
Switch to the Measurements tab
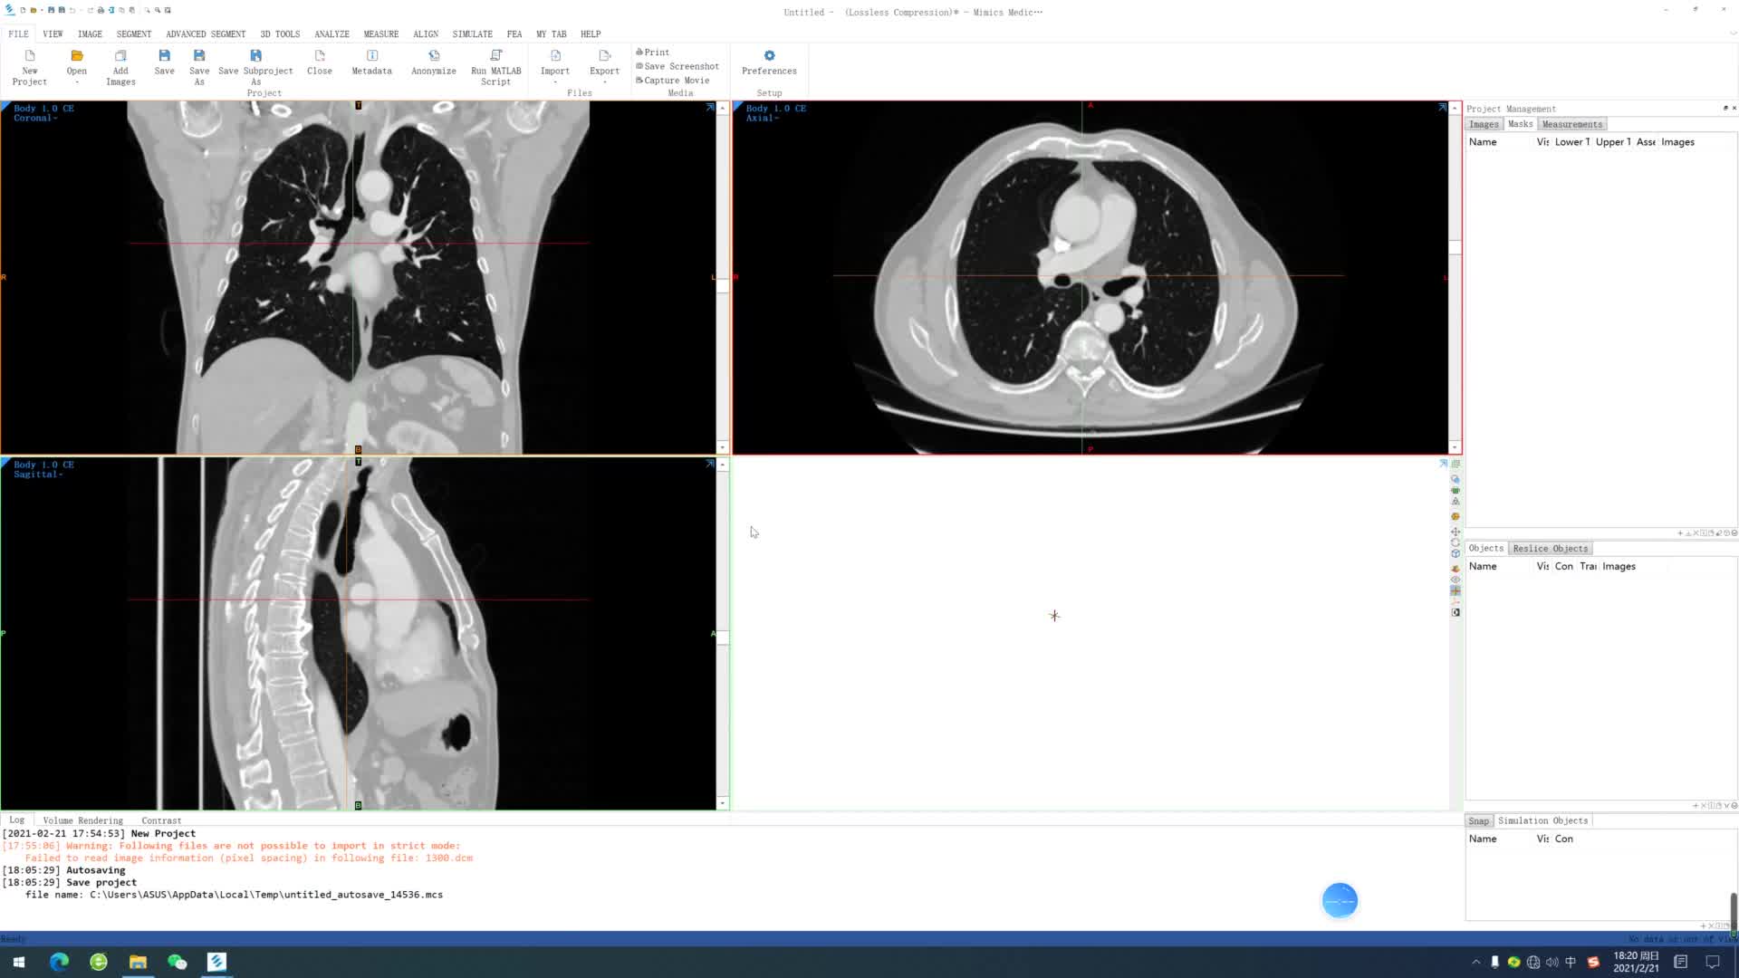coord(1572,124)
